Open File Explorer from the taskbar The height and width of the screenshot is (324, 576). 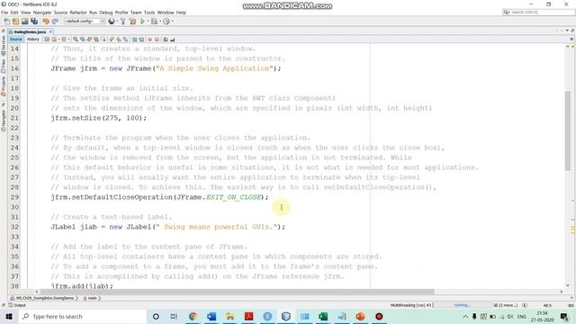[x=230, y=316]
